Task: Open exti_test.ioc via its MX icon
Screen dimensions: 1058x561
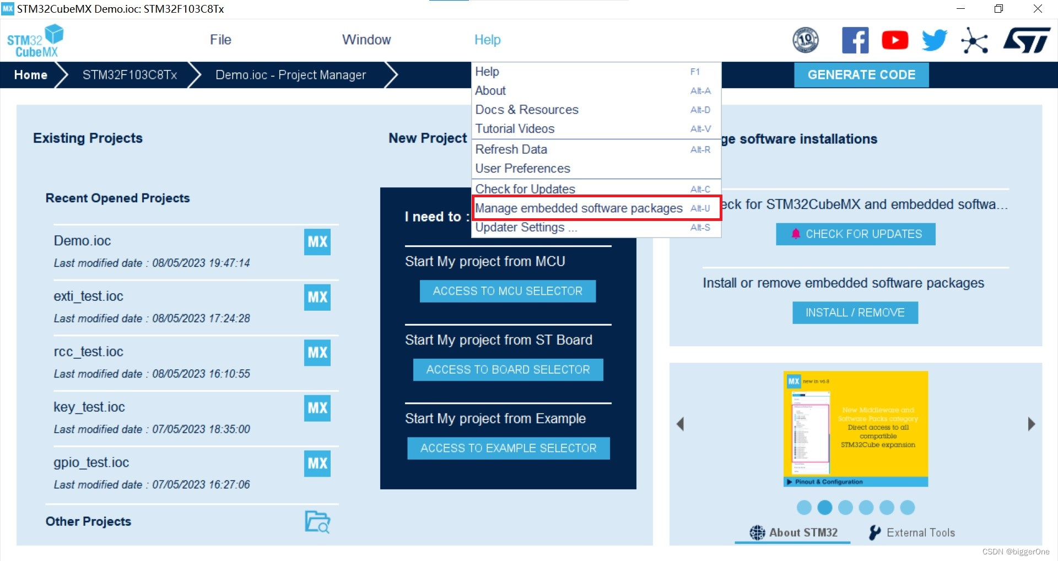Action: tap(317, 298)
